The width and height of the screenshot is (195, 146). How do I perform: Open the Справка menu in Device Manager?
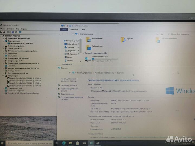pos(24,29)
